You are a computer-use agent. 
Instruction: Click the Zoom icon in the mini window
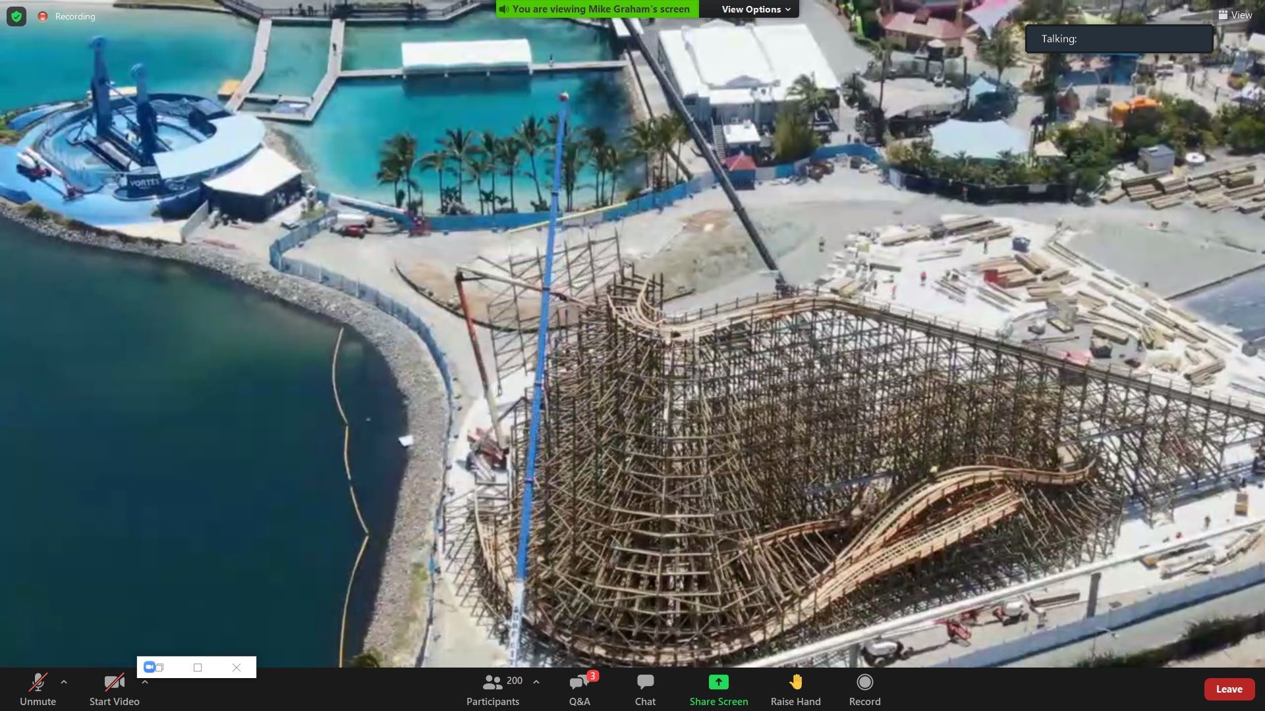(150, 667)
